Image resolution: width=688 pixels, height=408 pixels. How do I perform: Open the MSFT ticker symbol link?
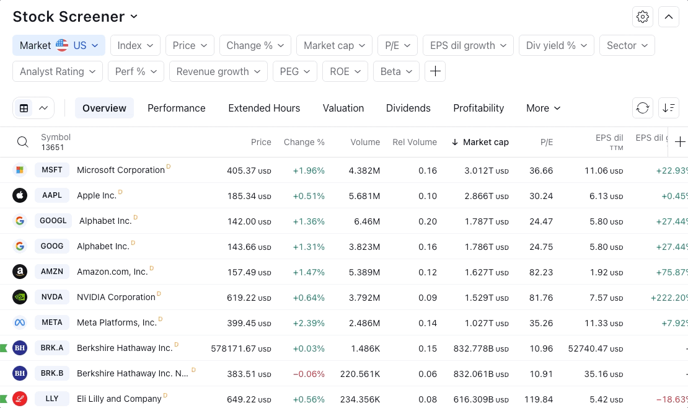52,170
